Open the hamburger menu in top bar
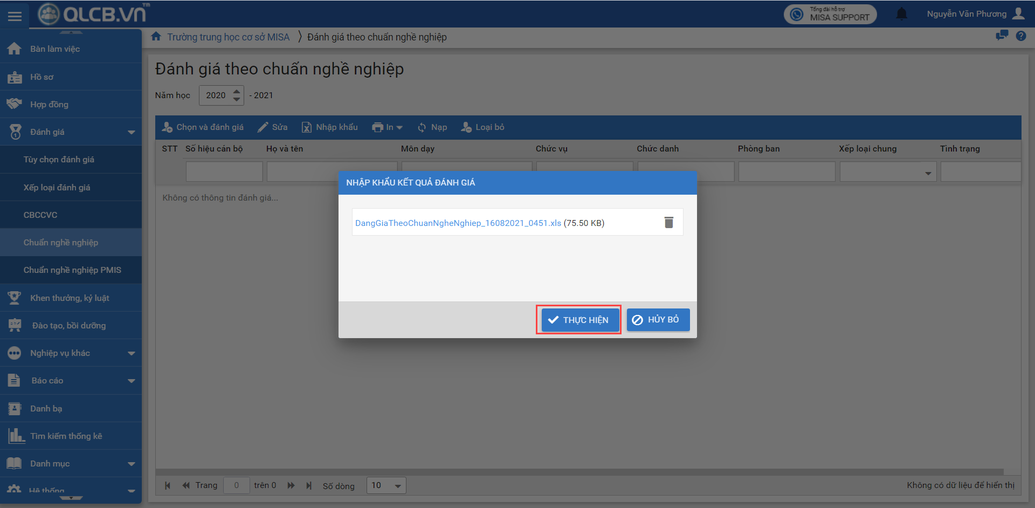Image resolution: width=1035 pixels, height=508 pixels. [15, 16]
